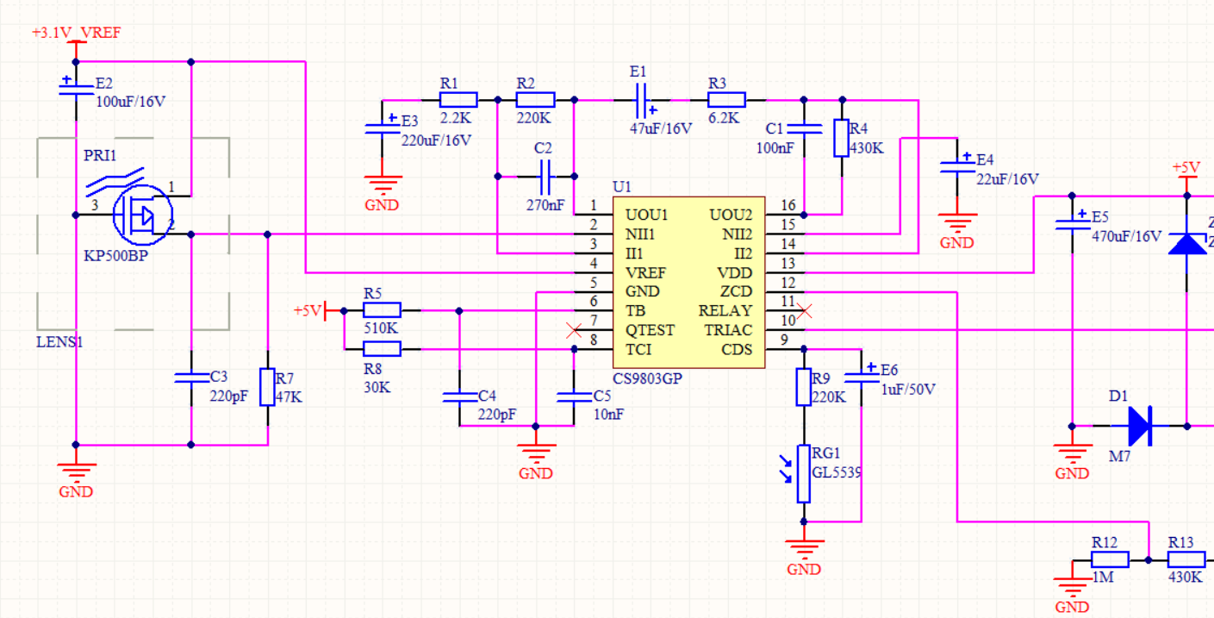
Task: Click the 10nF value text
Action: click(608, 414)
